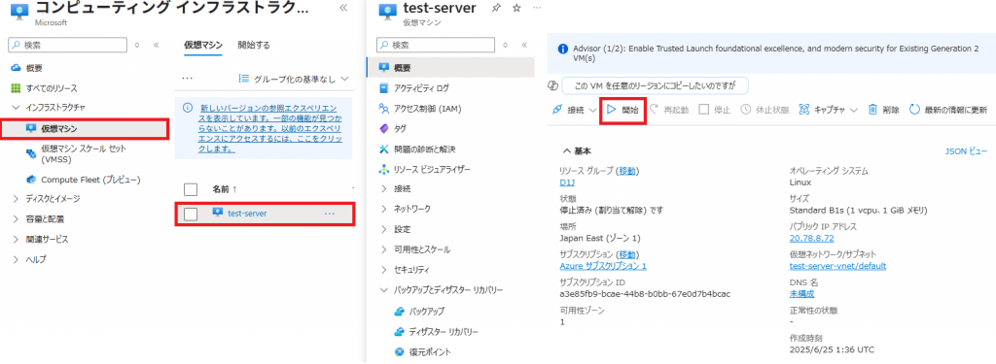Expand the 容量と配置 section
The width and height of the screenshot is (996, 364).
pos(16,218)
